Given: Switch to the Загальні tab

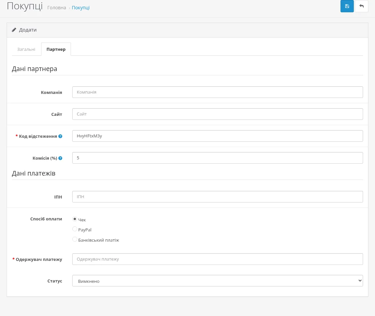Looking at the screenshot, I should (26, 49).
